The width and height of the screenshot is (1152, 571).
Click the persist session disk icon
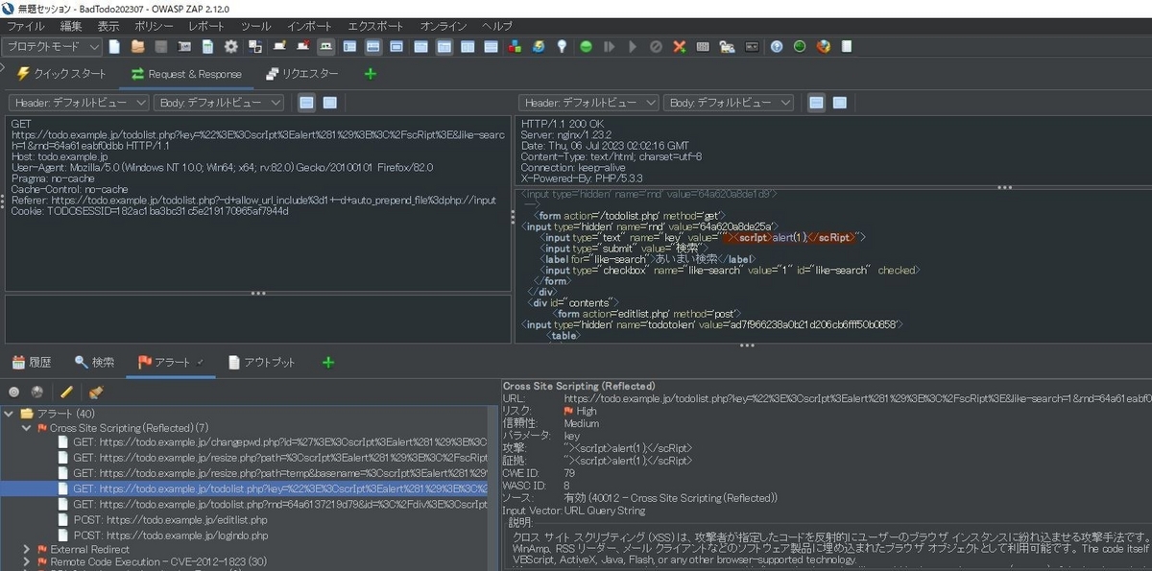(160, 46)
